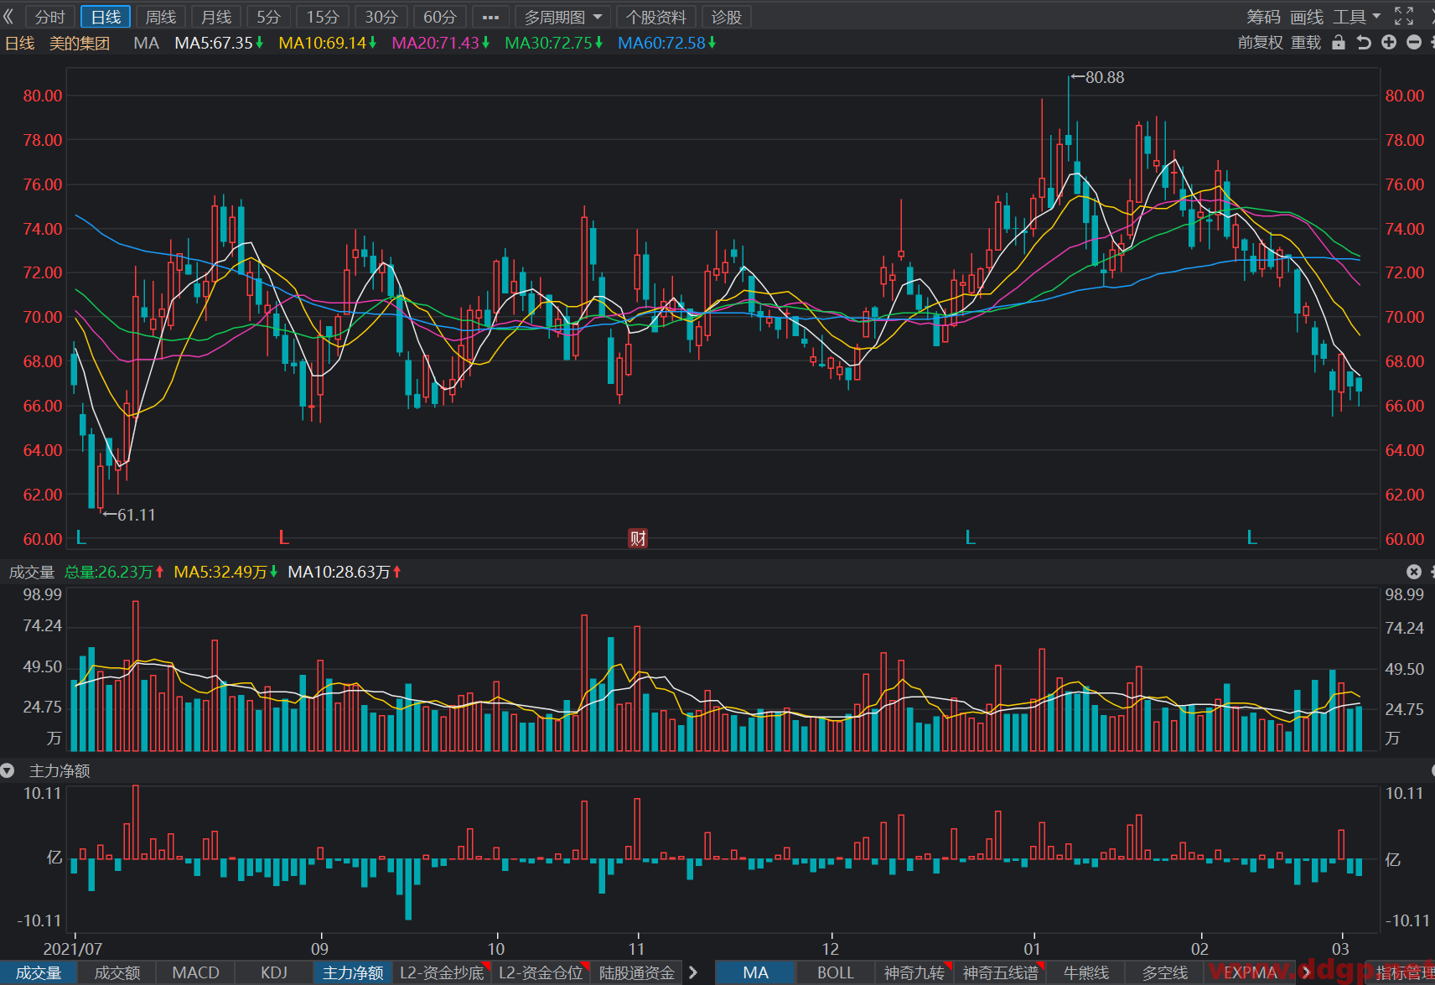Click the 财 financial report marker
This screenshot has width=1435, height=985.
(x=638, y=538)
